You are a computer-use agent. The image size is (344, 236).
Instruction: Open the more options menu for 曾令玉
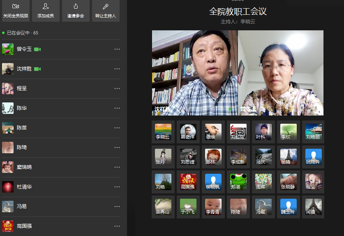(x=117, y=49)
